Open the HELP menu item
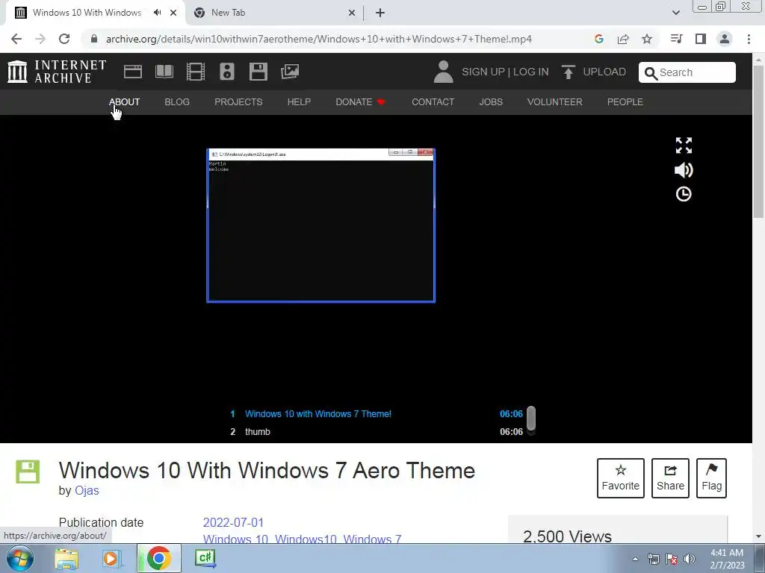Image resolution: width=765 pixels, height=573 pixels. [299, 101]
